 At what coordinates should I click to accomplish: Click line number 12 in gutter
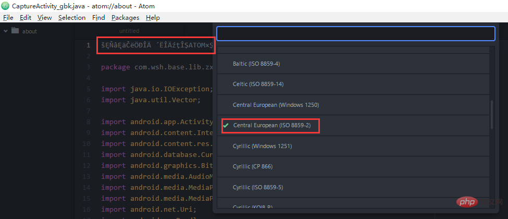87,165
